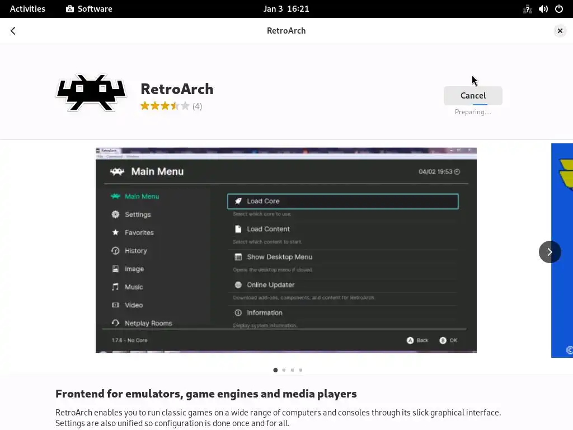573x430 pixels.
Task: Click Music note in the screenshot sidebar
Action: coord(115,287)
